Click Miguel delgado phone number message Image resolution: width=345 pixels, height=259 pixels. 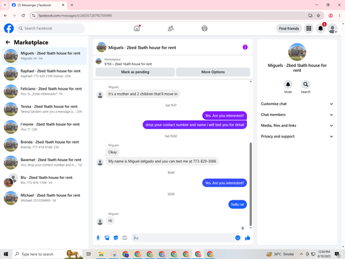click(x=162, y=161)
